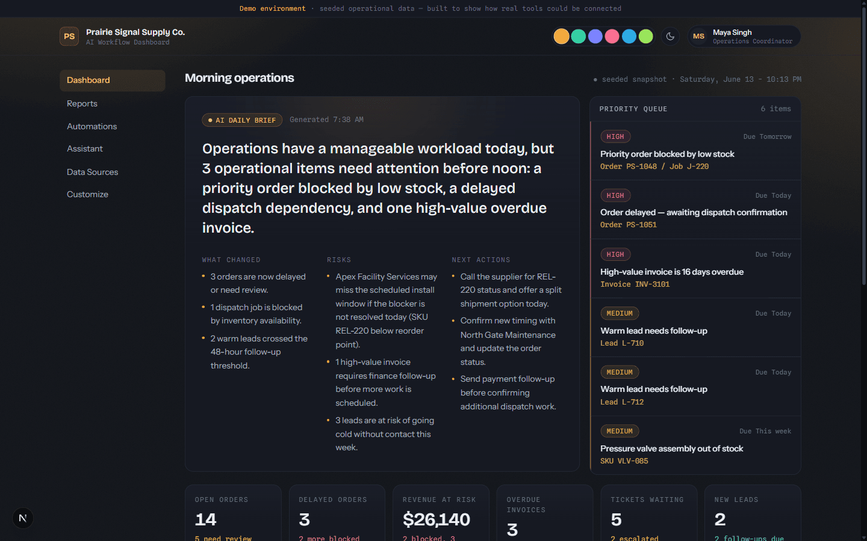Open the Delayed Orders metric card
This screenshot has width=867, height=541.
337,513
